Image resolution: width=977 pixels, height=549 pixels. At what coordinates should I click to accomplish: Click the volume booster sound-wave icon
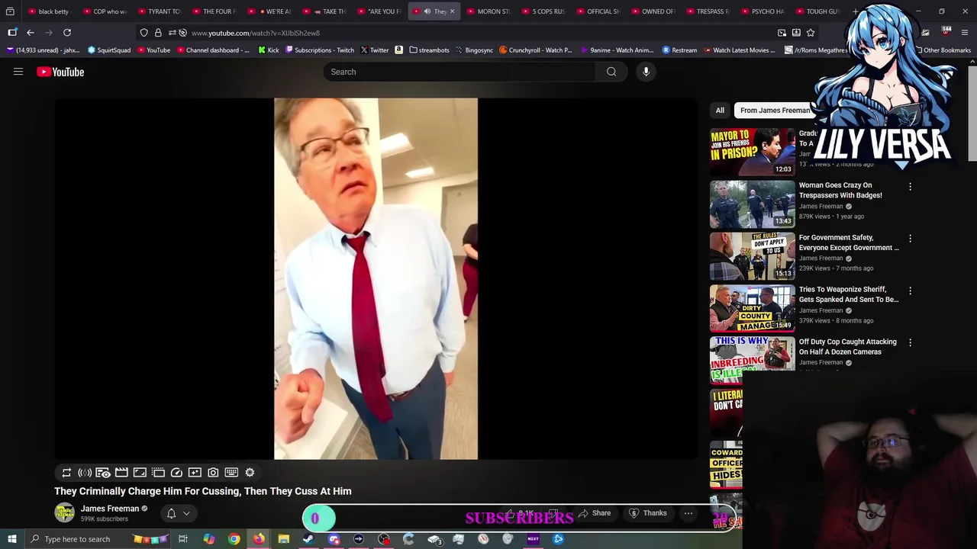pos(85,473)
